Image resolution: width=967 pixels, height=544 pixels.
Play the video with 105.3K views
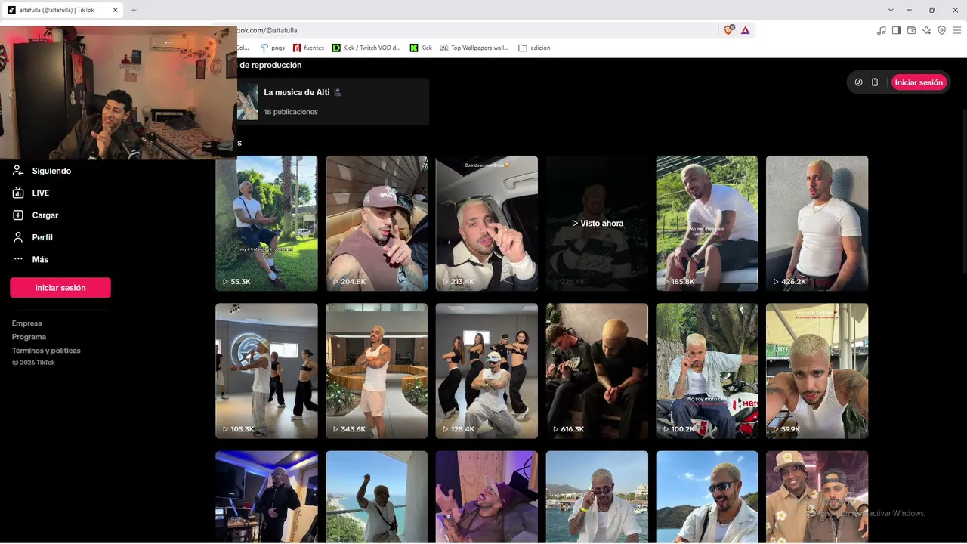tap(267, 371)
